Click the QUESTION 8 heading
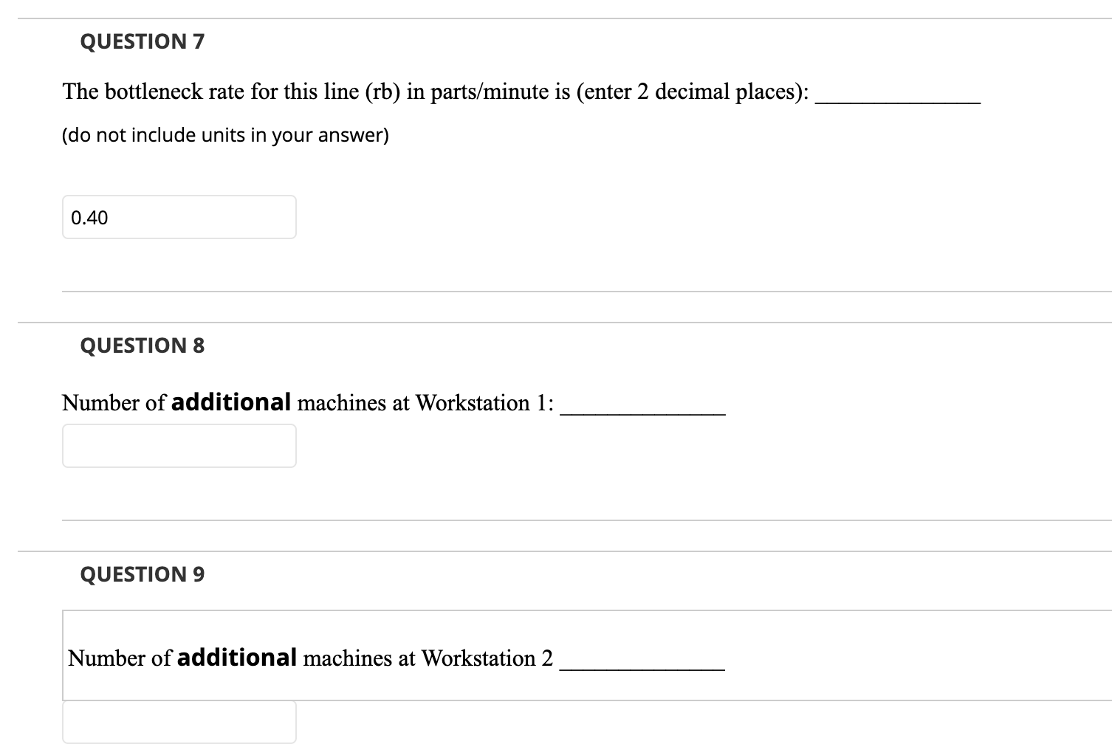 click(x=143, y=345)
